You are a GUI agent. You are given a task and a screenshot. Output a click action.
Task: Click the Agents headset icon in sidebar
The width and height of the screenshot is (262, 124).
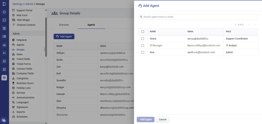(13, 45)
